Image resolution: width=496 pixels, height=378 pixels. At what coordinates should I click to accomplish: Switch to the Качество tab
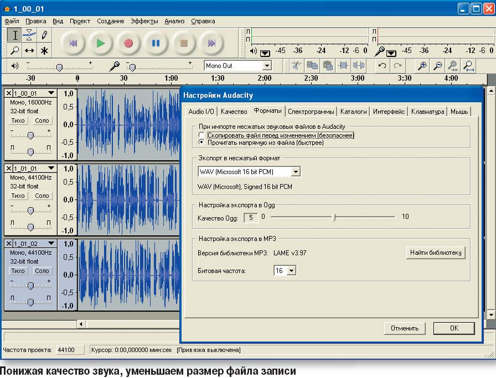point(234,112)
